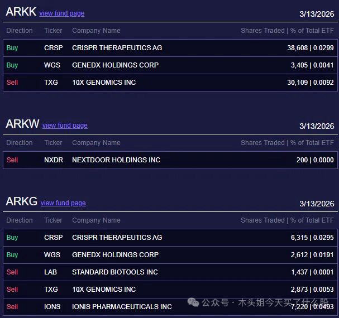Click IONIS PHARMACEUTICALS INC company name

122,306
